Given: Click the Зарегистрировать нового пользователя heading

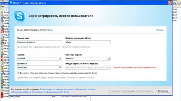Looking at the screenshot, I should click(x=61, y=16).
